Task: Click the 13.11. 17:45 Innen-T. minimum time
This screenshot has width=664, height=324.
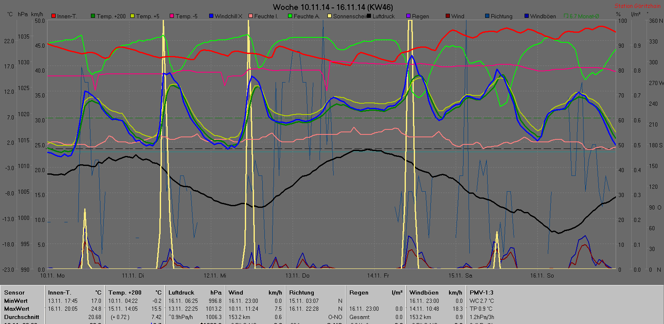Action: (x=63, y=301)
